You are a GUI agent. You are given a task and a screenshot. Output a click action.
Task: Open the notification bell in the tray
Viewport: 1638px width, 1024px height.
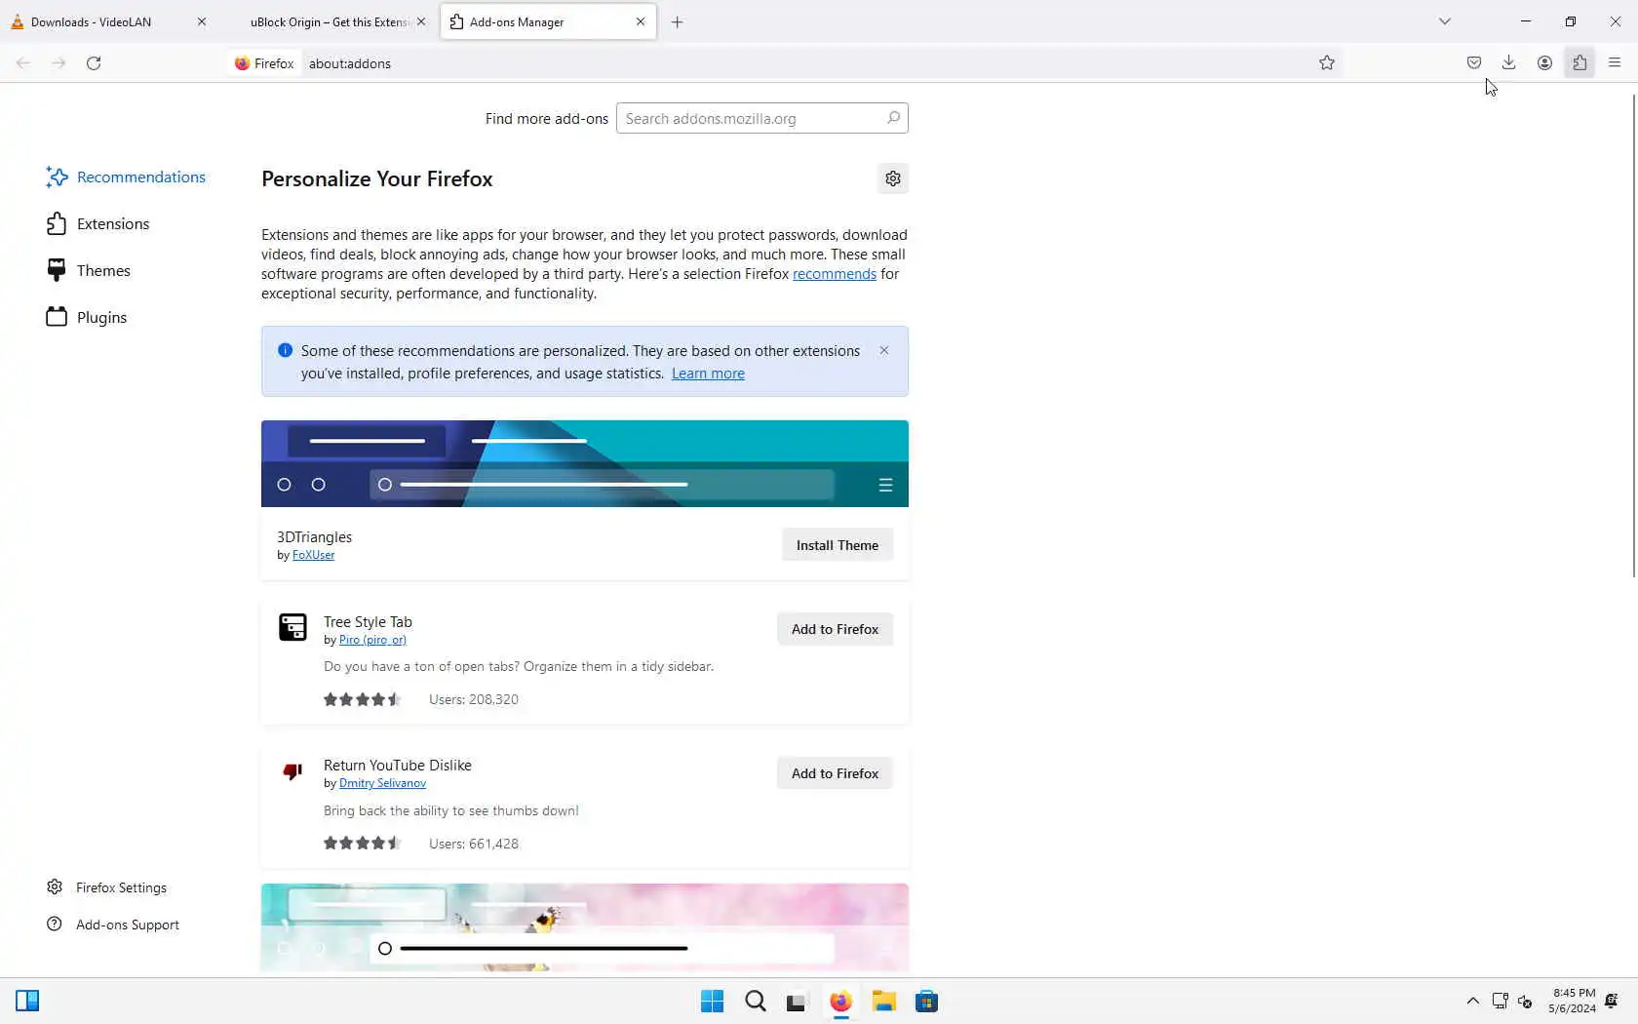[x=1612, y=1002]
